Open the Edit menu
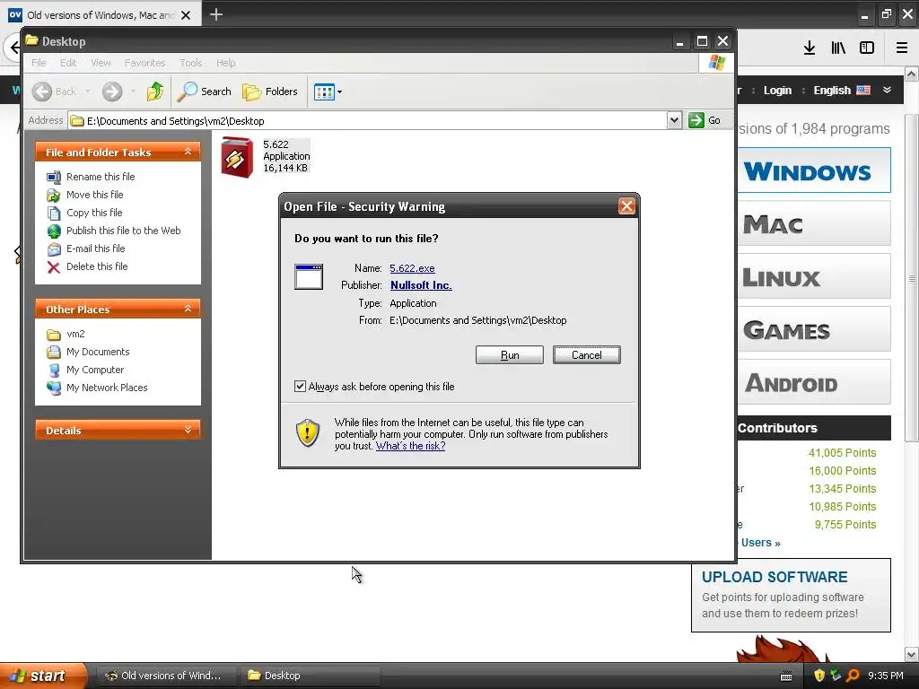 tap(68, 63)
